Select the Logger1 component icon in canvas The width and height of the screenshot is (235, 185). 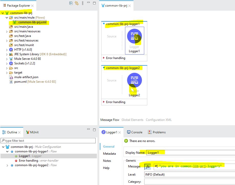[x=134, y=36]
